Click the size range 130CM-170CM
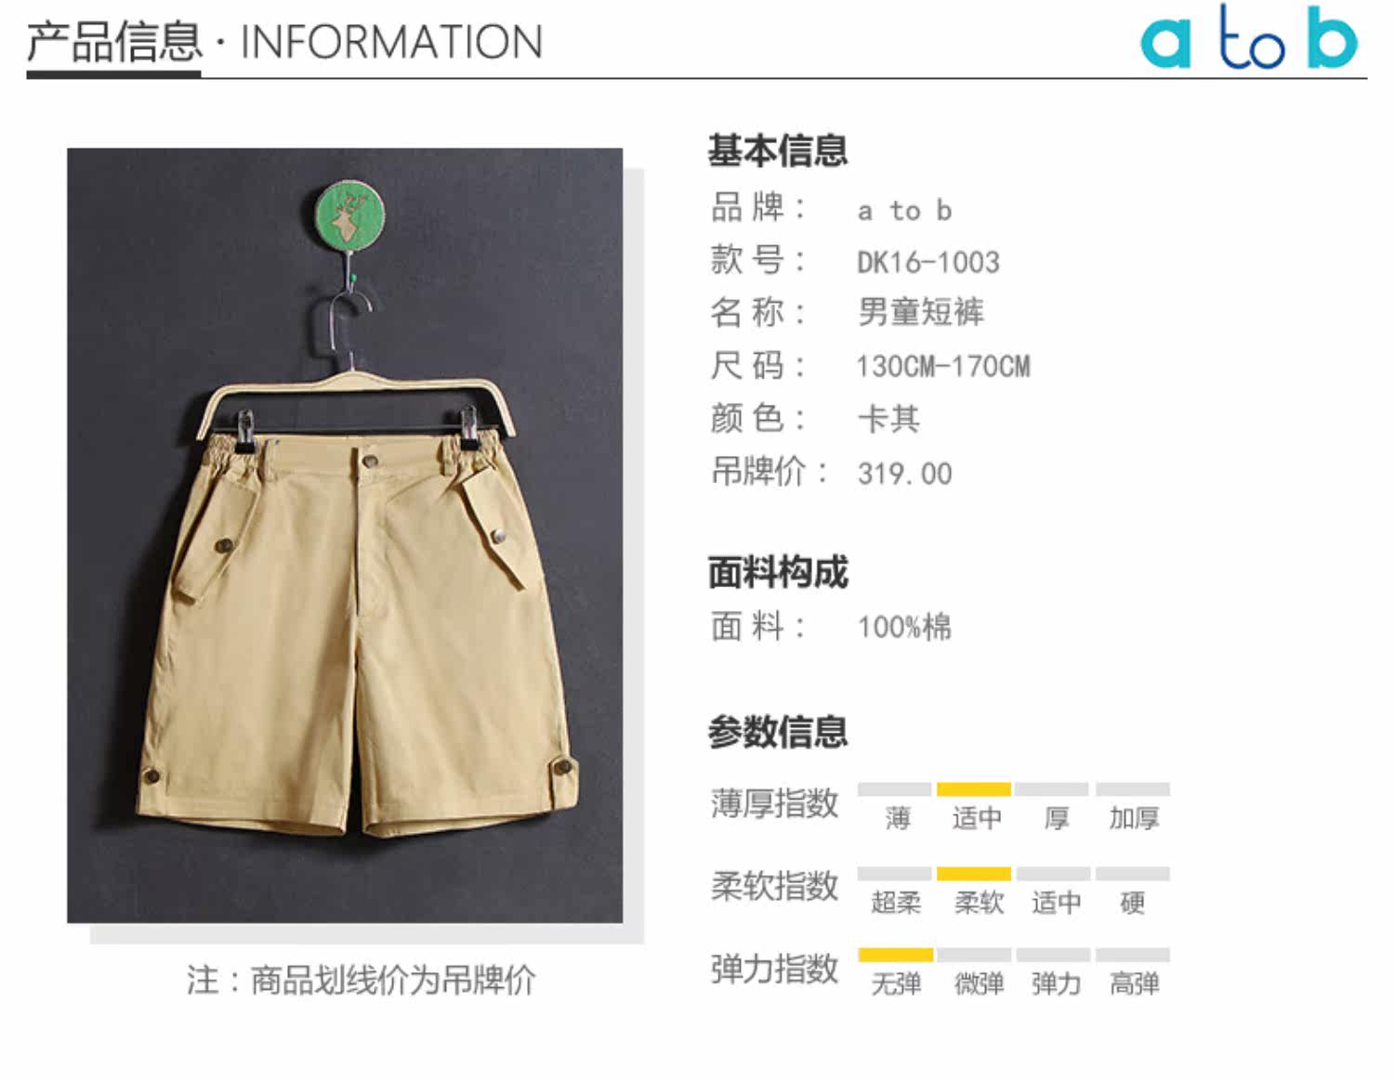This screenshot has height=1080, width=1394. pyautogui.click(x=943, y=367)
